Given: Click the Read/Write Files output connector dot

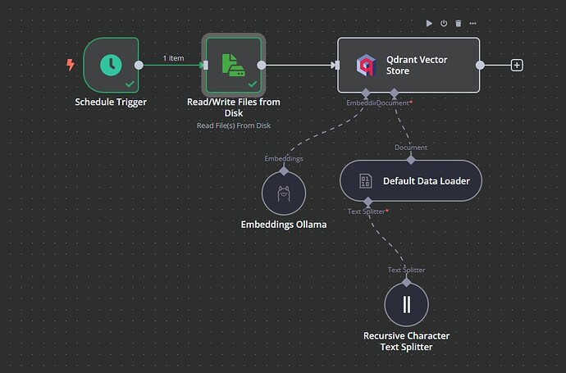Looking at the screenshot, I should pyautogui.click(x=262, y=66).
